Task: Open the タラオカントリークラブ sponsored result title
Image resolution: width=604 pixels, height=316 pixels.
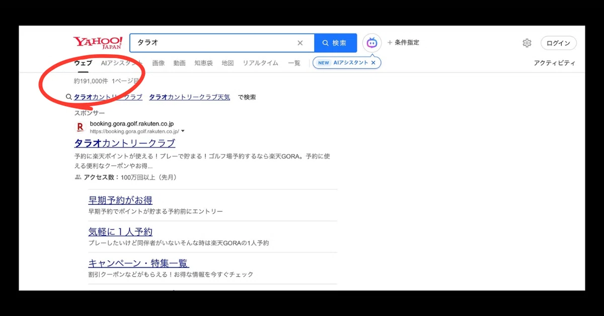Action: (125, 143)
